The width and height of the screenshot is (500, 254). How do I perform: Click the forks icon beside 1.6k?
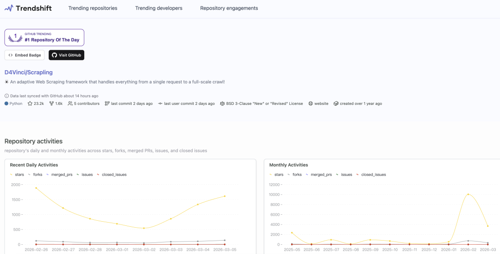(x=51, y=104)
